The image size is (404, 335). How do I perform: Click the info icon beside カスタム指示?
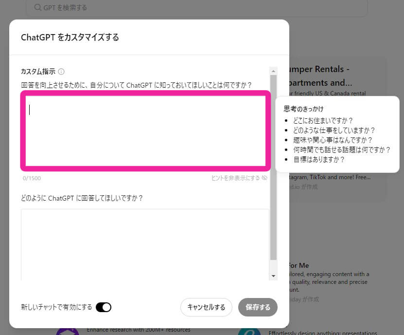pyautogui.click(x=61, y=72)
